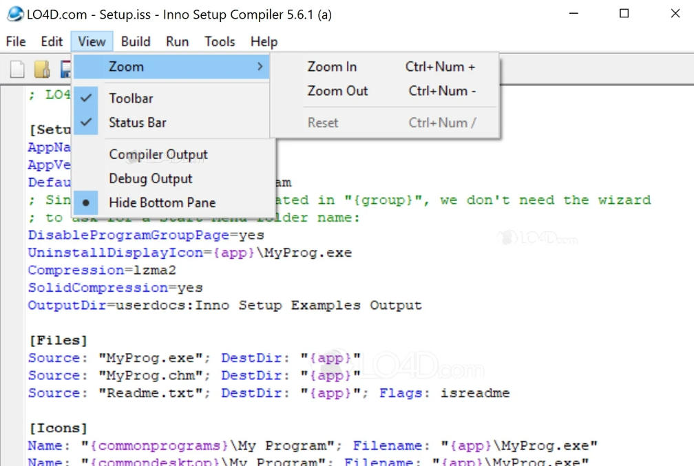Click the Compression=lzma2 line in the editor
This screenshot has width=694, height=466.
pos(102,271)
